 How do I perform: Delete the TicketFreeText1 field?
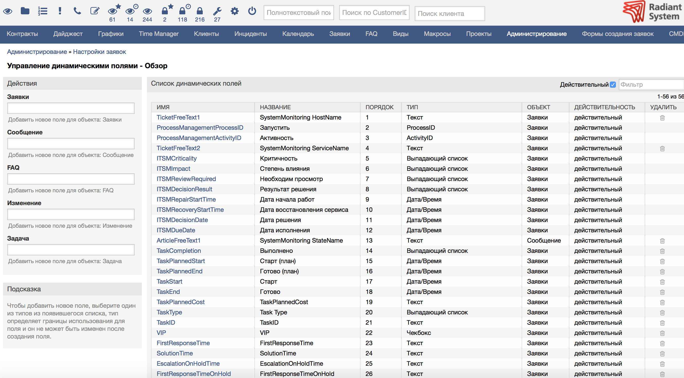click(662, 118)
